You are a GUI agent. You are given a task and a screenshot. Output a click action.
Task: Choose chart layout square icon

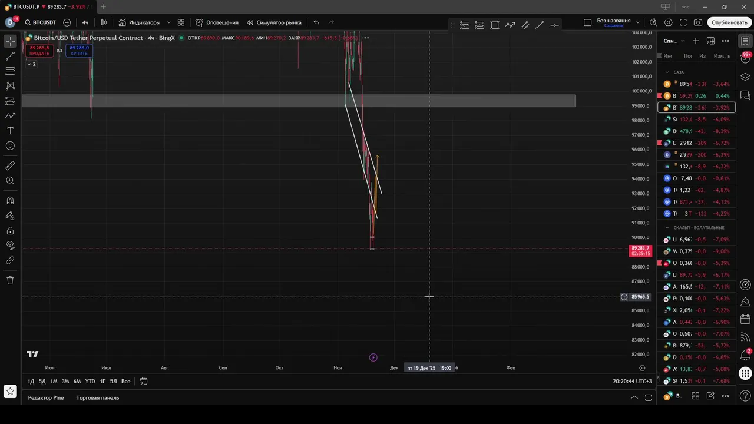pyautogui.click(x=587, y=22)
